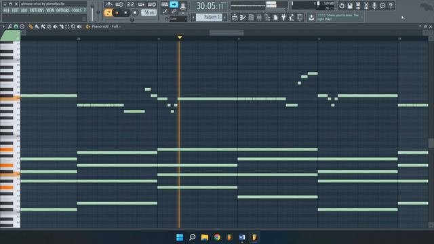
Task: Open the Line snap dropdown
Action: pos(178,18)
